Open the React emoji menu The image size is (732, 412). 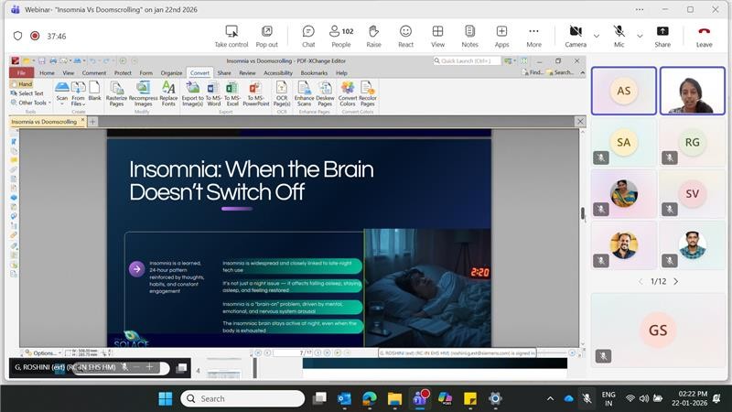[x=405, y=35]
